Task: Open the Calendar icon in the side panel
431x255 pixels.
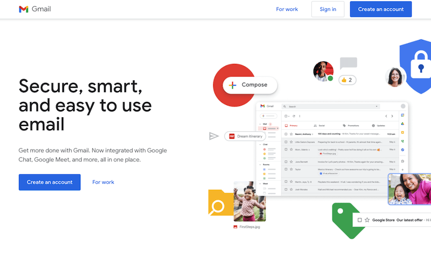Action: (402, 115)
